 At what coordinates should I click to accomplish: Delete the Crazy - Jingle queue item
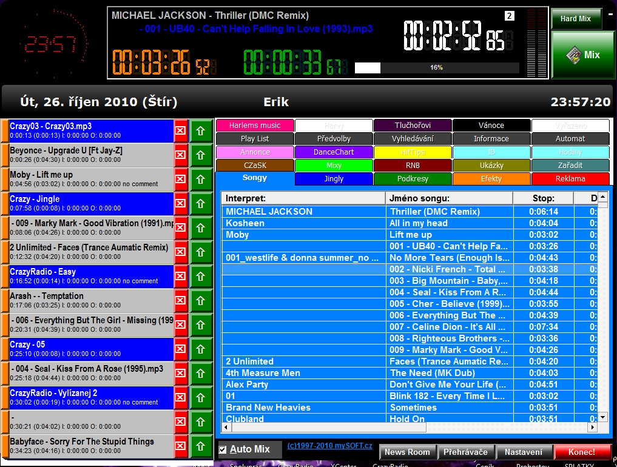(x=181, y=203)
